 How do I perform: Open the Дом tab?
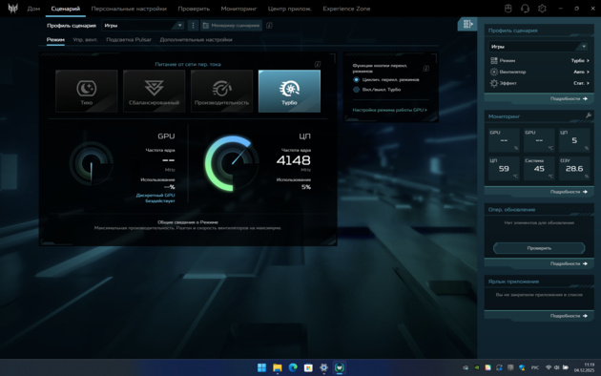point(33,9)
